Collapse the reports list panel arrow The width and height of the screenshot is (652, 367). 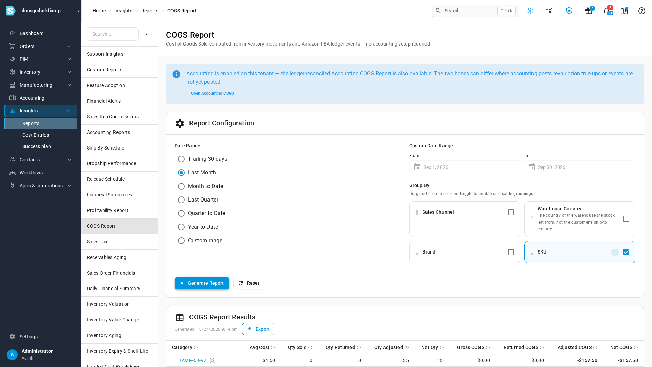point(147,34)
